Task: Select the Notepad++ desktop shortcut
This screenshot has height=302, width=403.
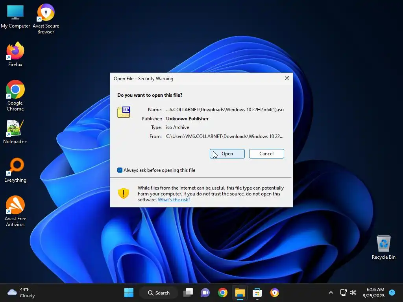Action: click(15, 132)
